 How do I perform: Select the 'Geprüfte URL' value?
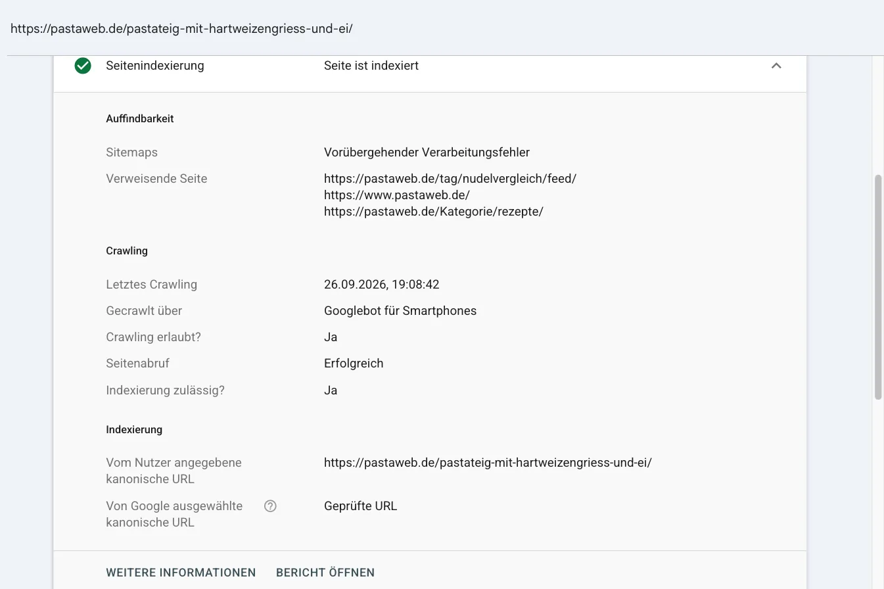pos(360,506)
